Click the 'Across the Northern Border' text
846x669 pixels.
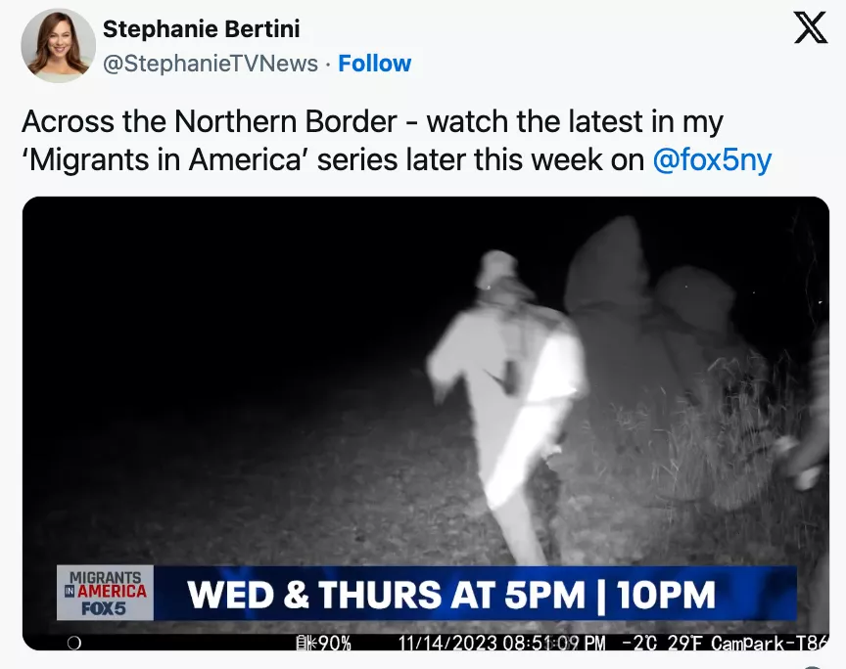tap(210, 121)
